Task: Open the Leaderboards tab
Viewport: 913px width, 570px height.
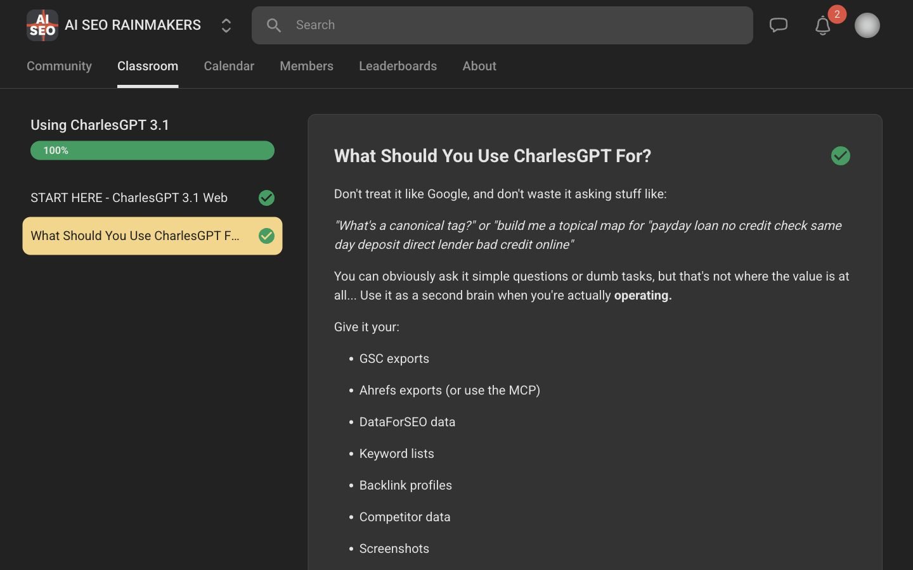Action: pyautogui.click(x=398, y=66)
